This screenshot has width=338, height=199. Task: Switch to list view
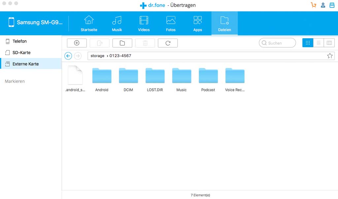(x=318, y=43)
